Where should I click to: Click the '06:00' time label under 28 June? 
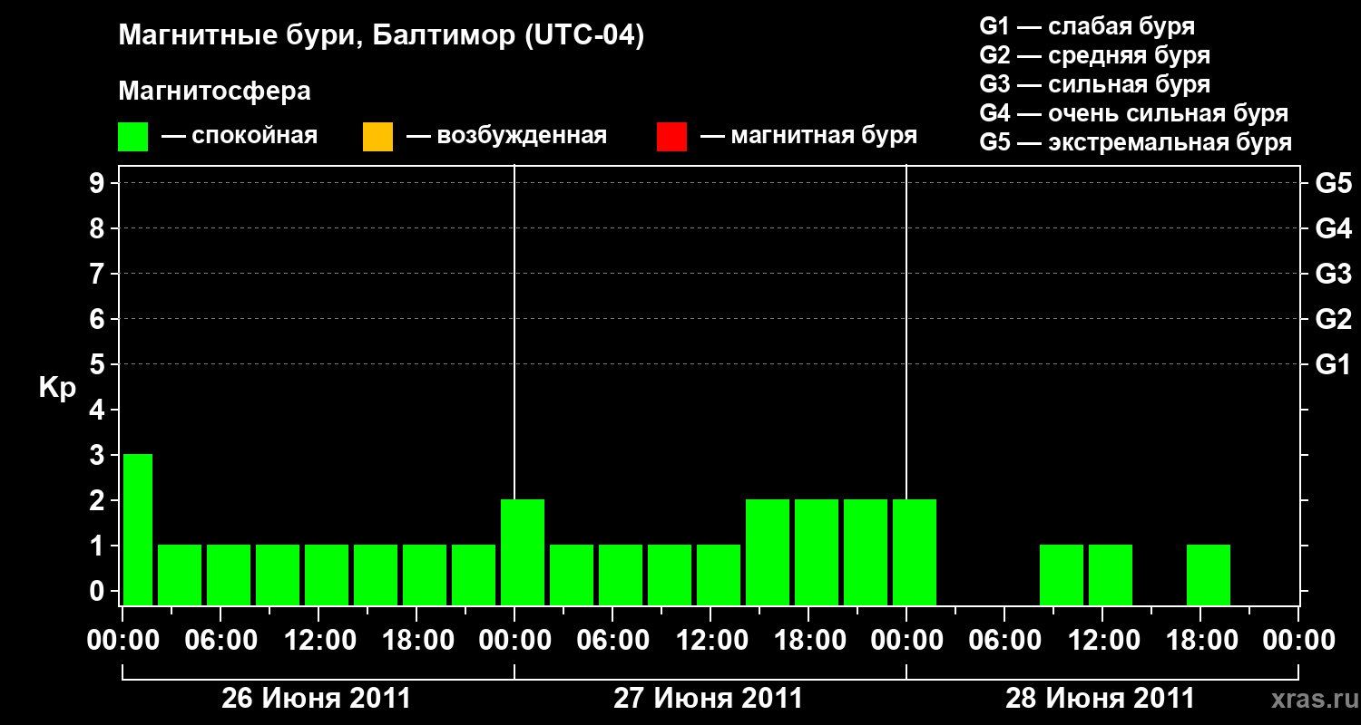(1006, 641)
